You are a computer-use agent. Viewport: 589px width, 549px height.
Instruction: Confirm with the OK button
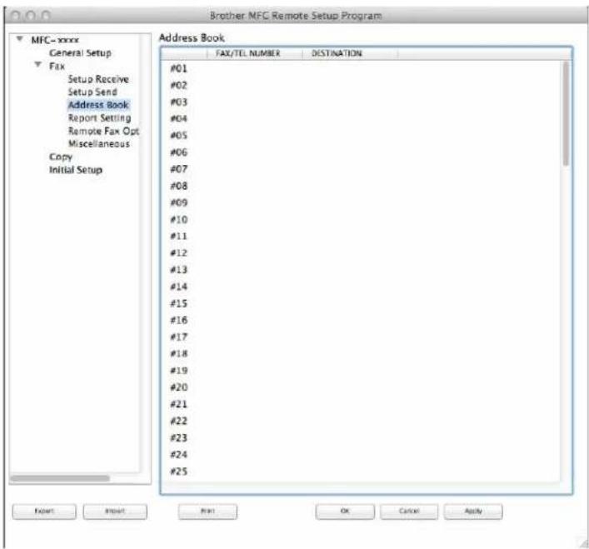(x=345, y=512)
